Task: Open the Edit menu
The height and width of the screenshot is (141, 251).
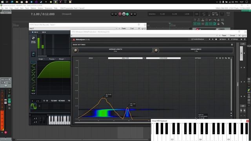Action: tap(6, 8)
